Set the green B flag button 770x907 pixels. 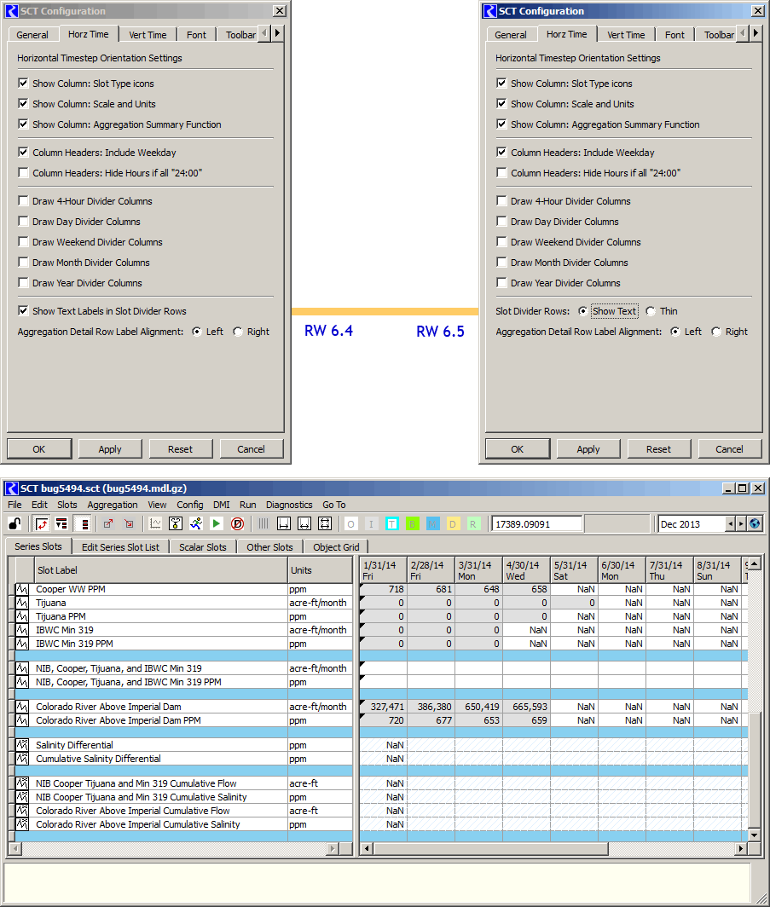[413, 524]
